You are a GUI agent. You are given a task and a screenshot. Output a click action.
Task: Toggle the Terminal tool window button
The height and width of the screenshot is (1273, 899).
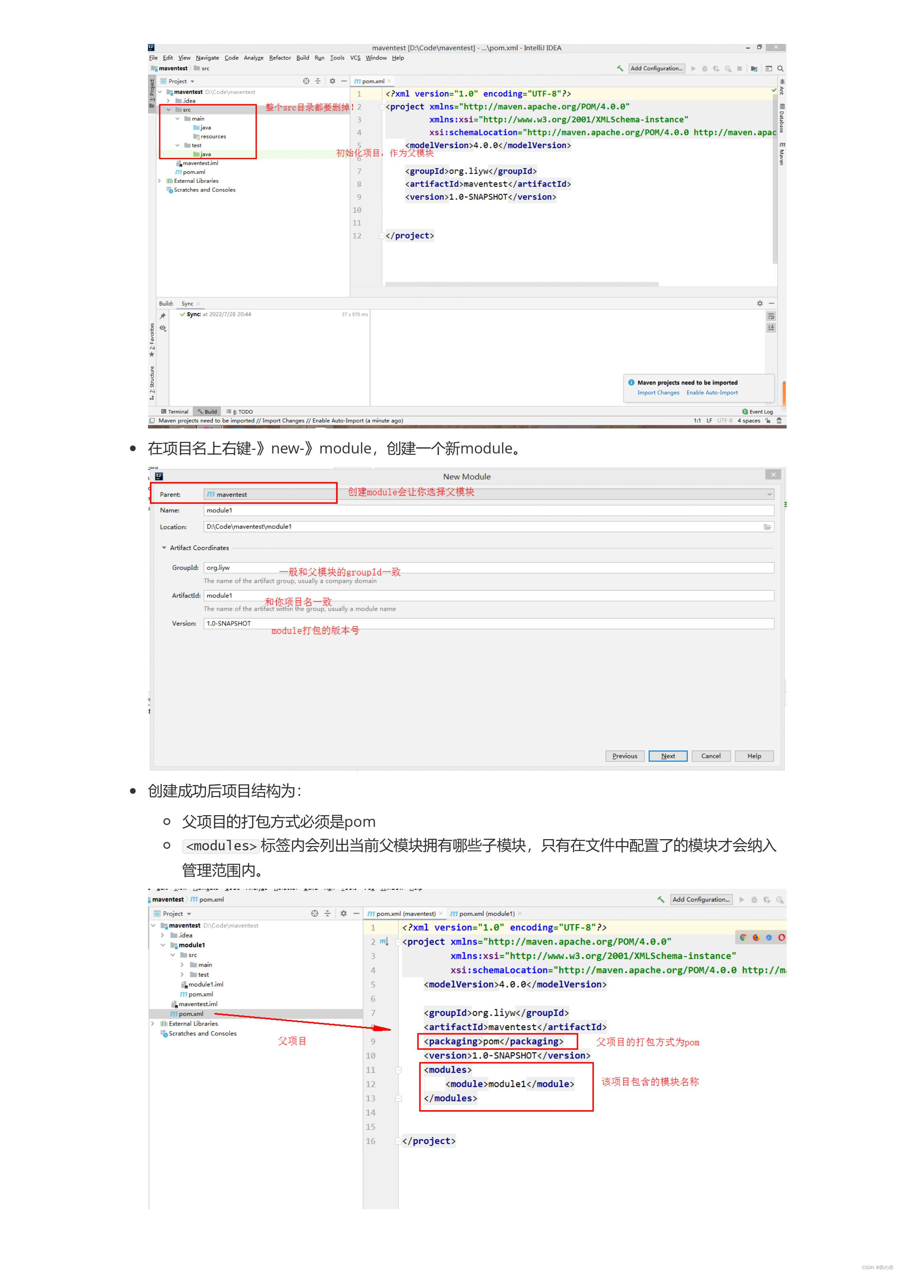tap(174, 411)
